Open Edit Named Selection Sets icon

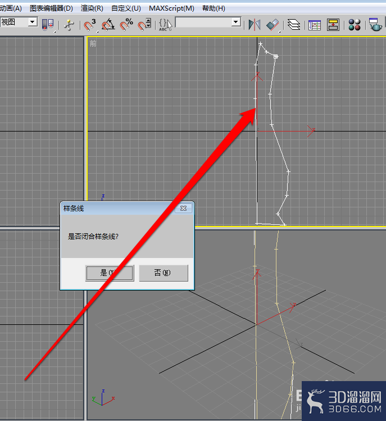click(x=165, y=25)
